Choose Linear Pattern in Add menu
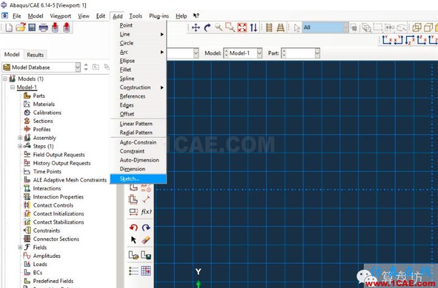 pos(138,123)
